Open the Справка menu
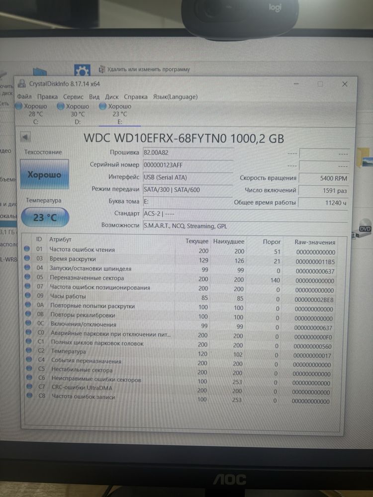This screenshot has height=497, width=373. [x=136, y=97]
